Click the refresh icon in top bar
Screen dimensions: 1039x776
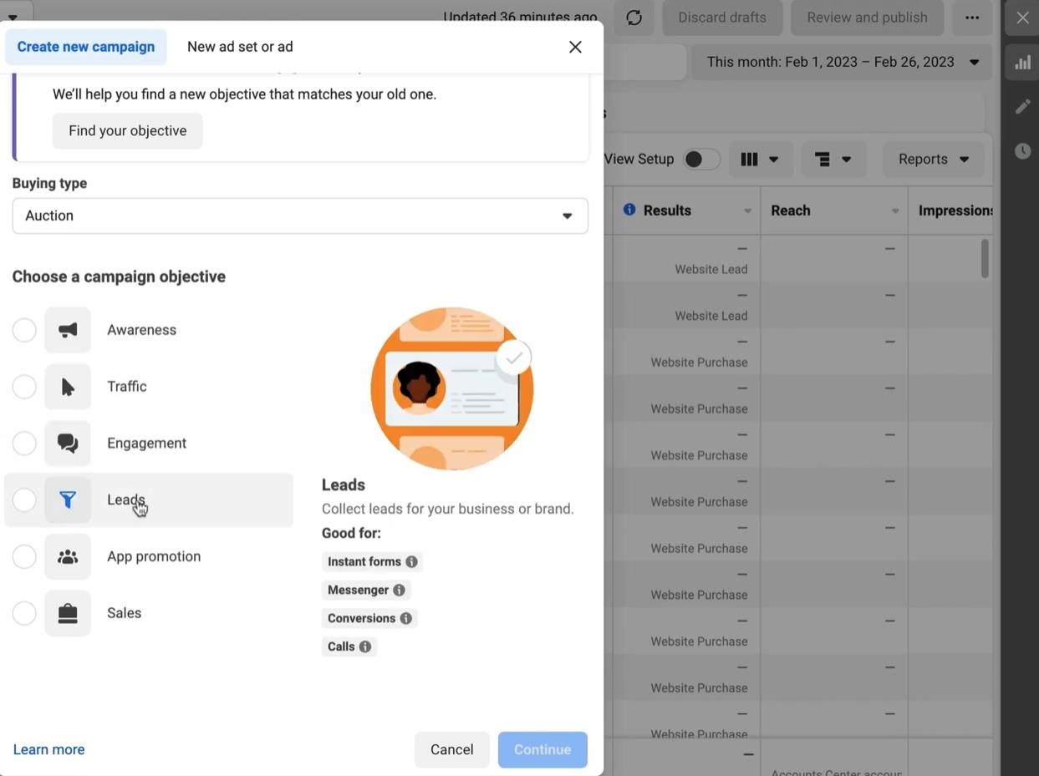pyautogui.click(x=634, y=18)
